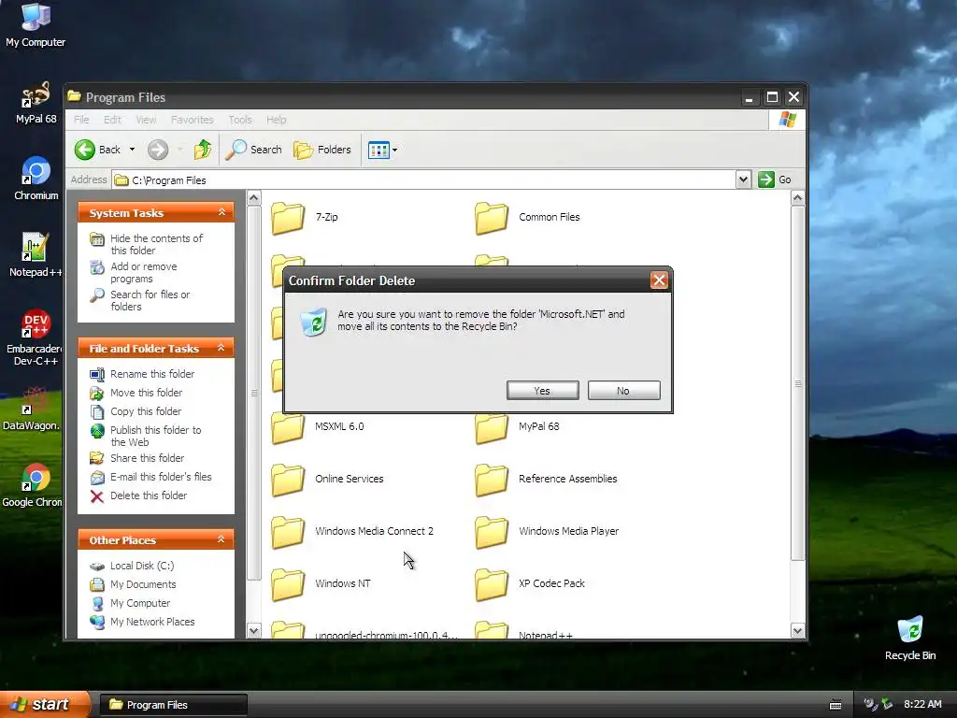Cancel deletion with the No button
The height and width of the screenshot is (718, 957).
623,391
